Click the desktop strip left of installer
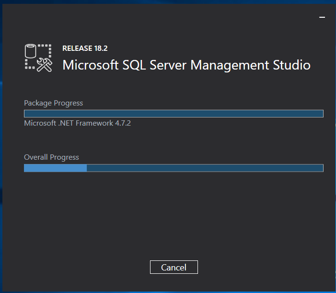Screen dimensions: 336x293 pyautogui.click(x=1, y=144)
